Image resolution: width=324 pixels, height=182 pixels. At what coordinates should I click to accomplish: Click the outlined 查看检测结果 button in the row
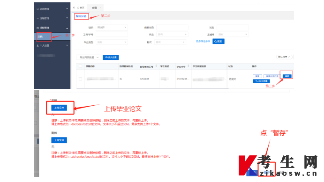tap(272, 76)
